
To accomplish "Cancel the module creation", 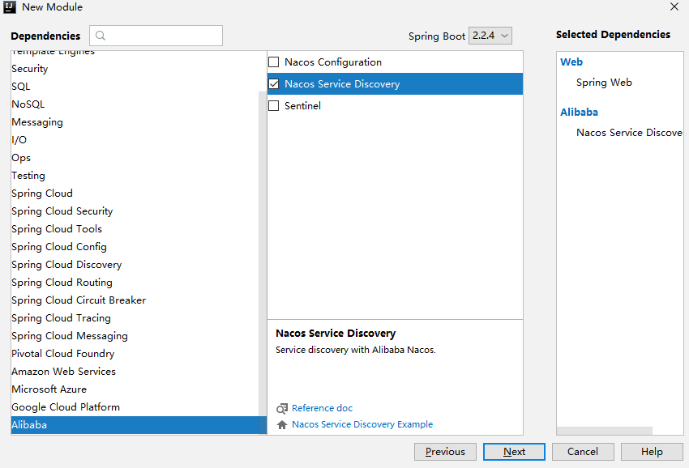I will click(583, 452).
